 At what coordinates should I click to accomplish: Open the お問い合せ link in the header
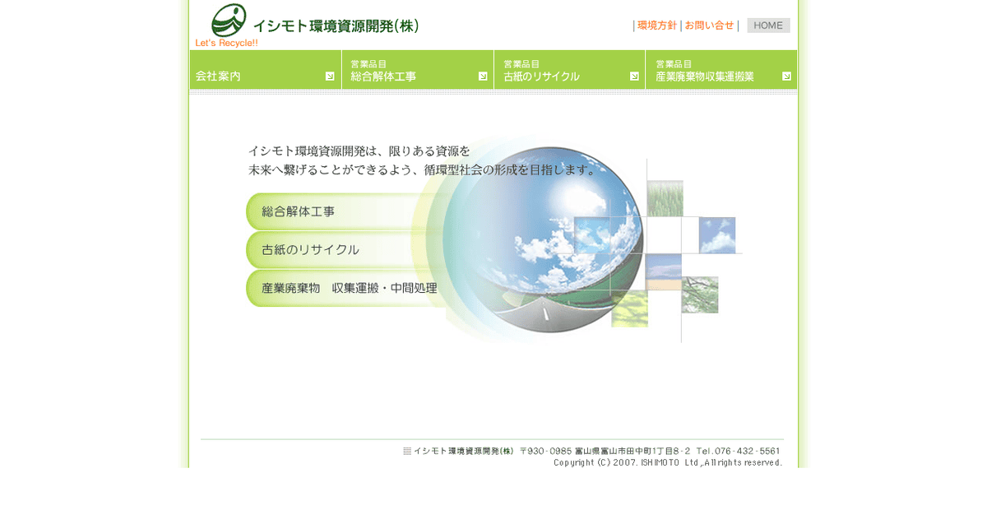click(708, 25)
